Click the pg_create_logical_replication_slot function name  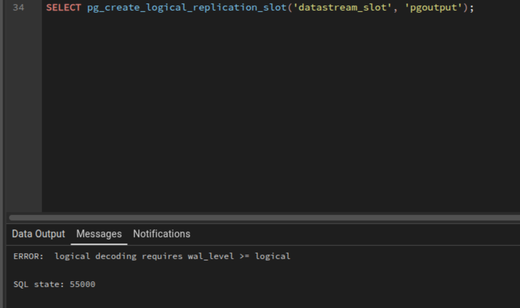[187, 8]
